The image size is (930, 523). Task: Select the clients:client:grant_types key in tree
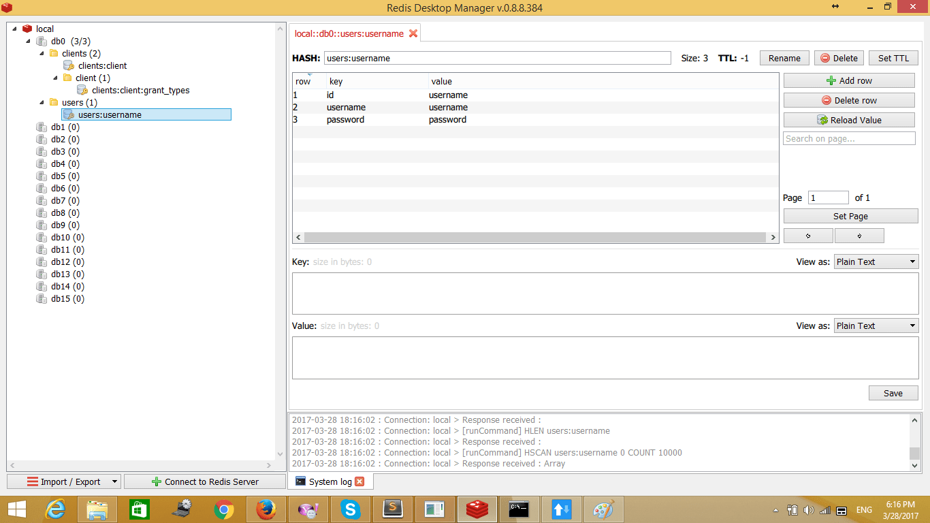(141, 90)
